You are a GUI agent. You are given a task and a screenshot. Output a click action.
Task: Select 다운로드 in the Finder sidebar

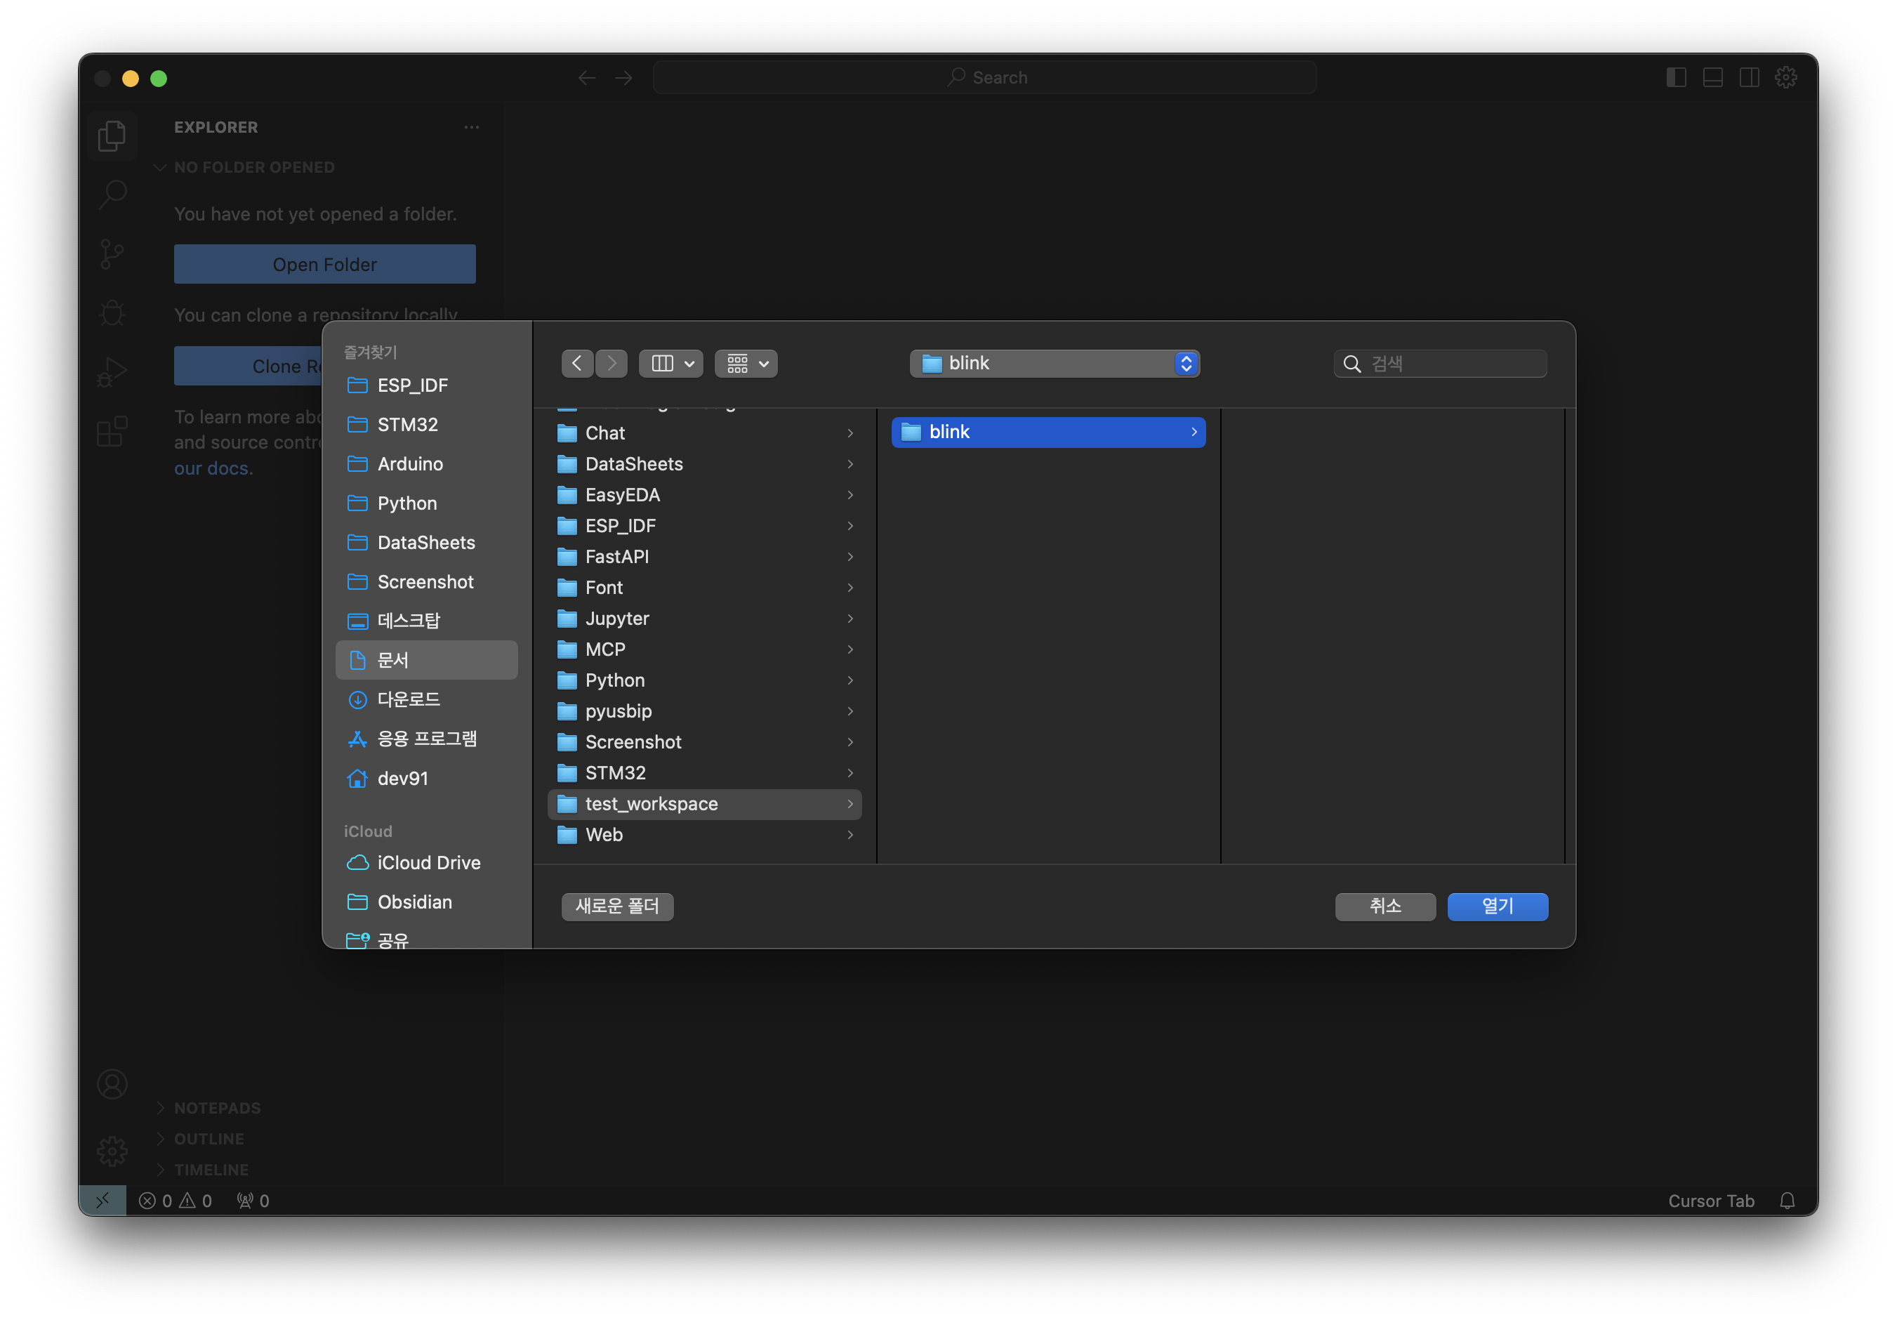[x=409, y=699]
